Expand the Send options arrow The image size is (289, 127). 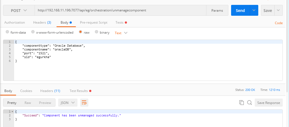(x=254, y=11)
